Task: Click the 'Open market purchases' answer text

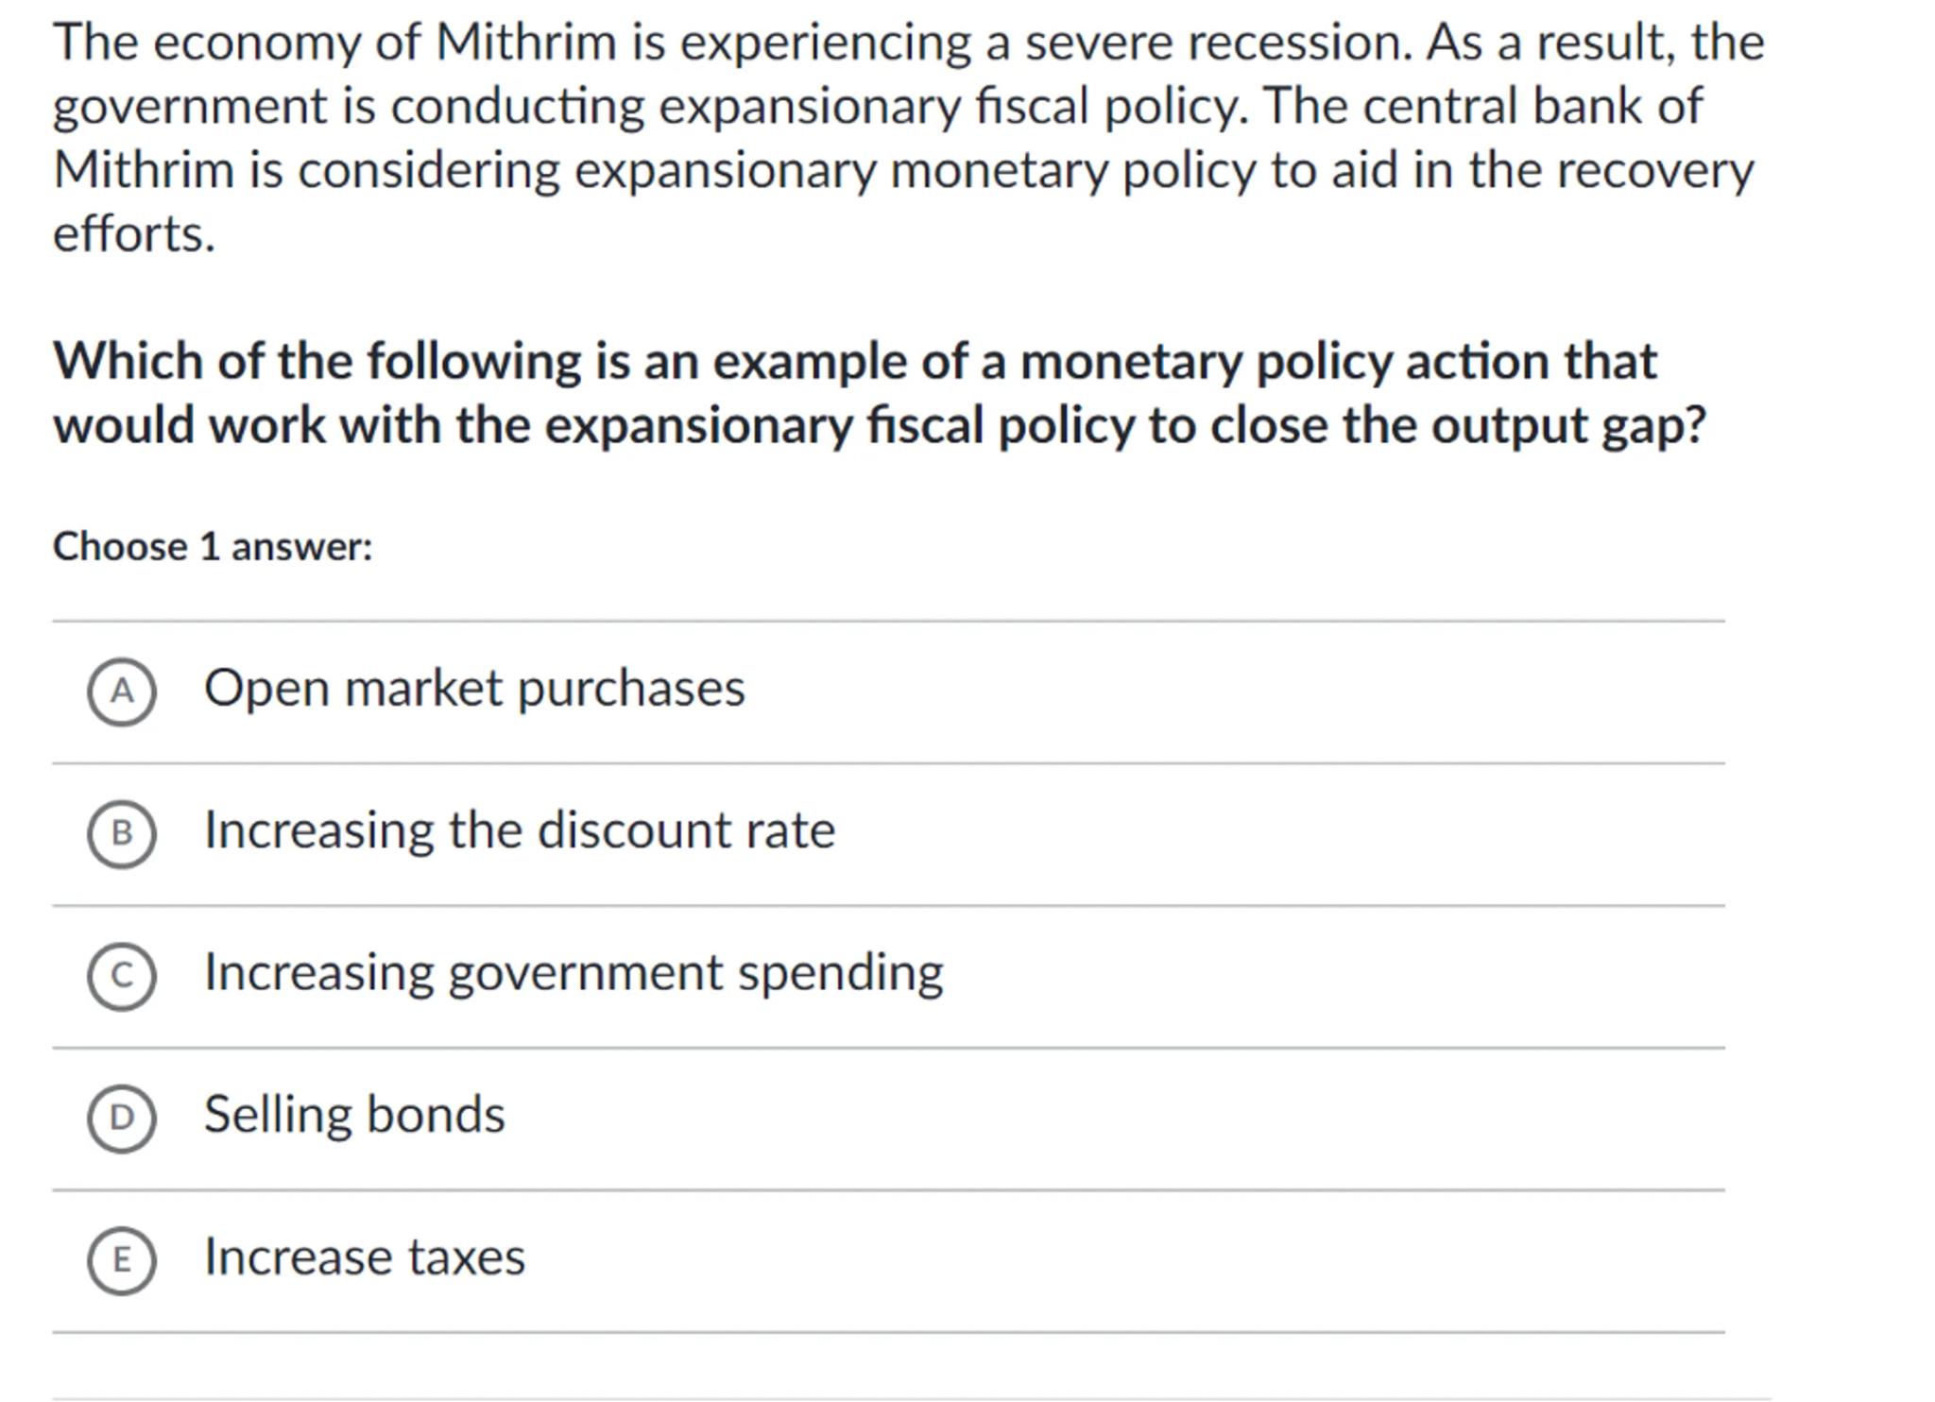Action: [x=474, y=689]
